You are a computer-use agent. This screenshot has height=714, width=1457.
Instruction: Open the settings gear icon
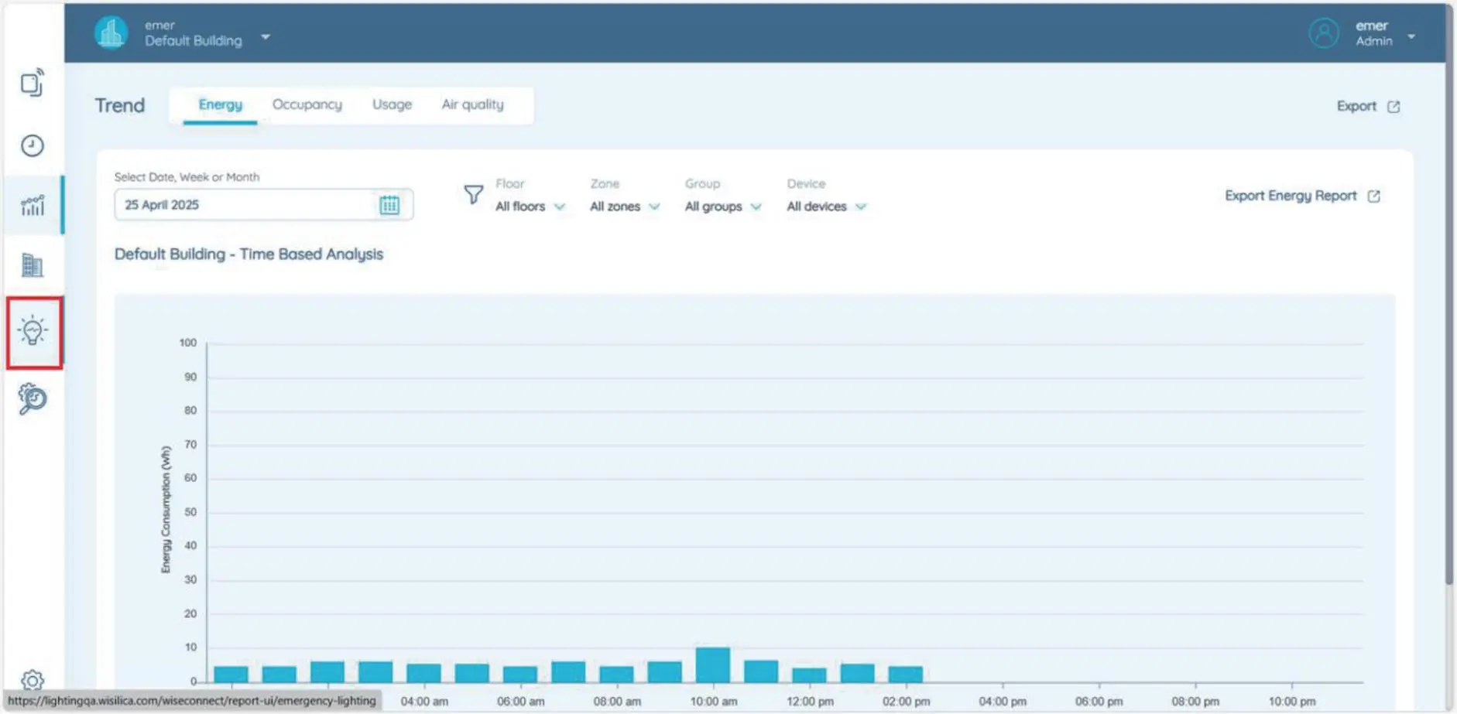tap(33, 679)
